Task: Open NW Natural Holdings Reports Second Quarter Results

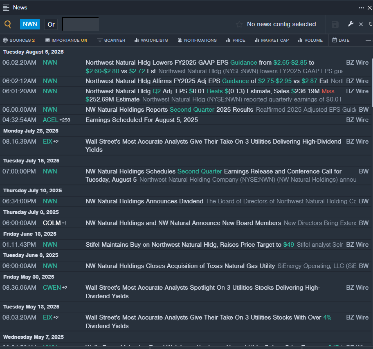Action: pos(169,110)
